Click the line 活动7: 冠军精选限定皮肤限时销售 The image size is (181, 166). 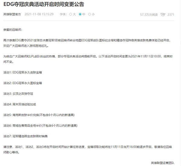click(26, 136)
